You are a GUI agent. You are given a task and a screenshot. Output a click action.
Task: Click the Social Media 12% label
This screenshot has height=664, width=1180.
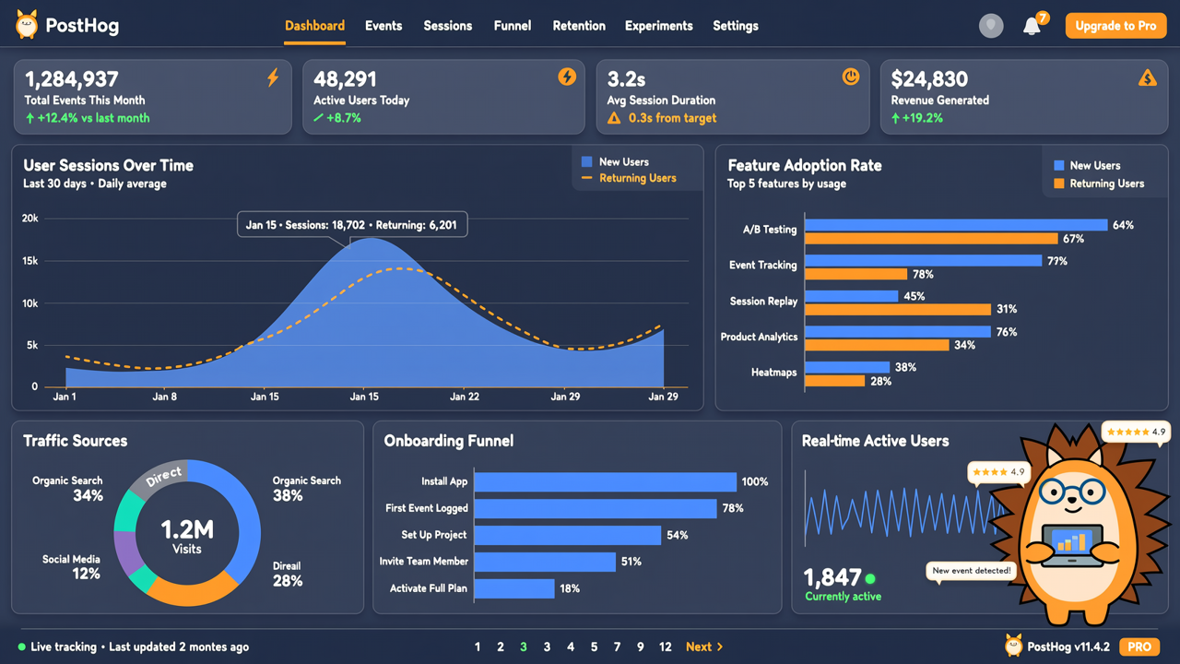click(x=72, y=567)
